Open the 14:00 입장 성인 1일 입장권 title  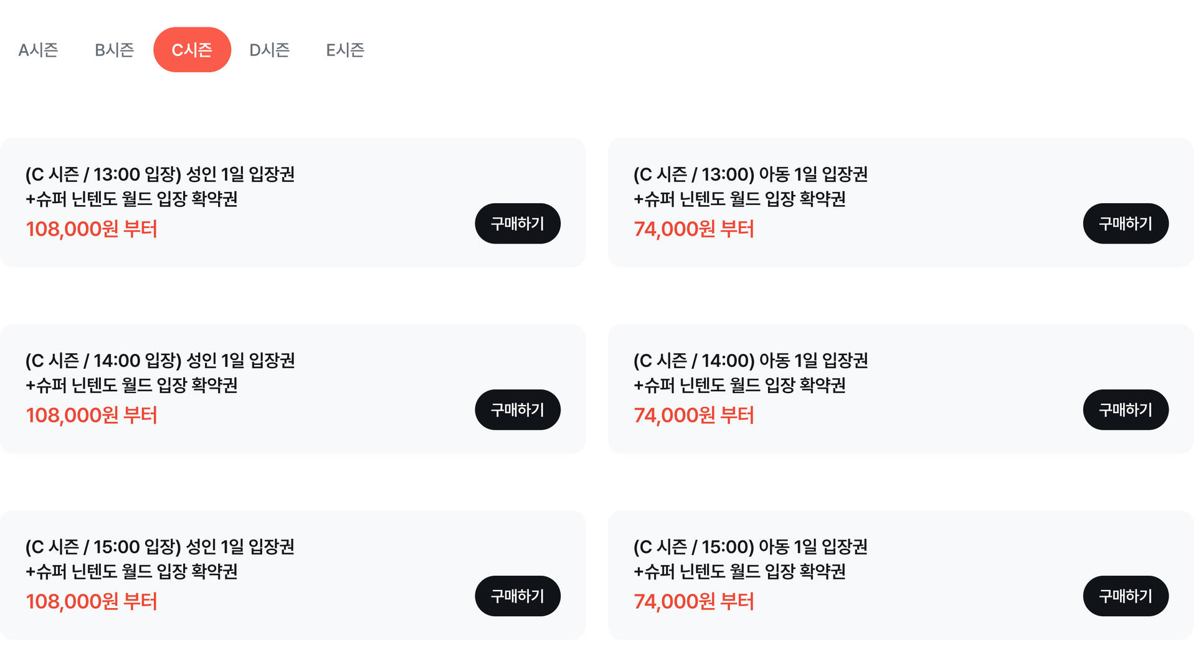[160, 373]
